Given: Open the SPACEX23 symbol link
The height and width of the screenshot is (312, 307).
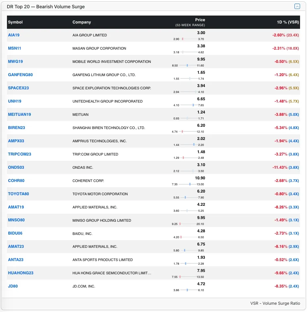Looking at the screenshot, I should coord(18,88).
